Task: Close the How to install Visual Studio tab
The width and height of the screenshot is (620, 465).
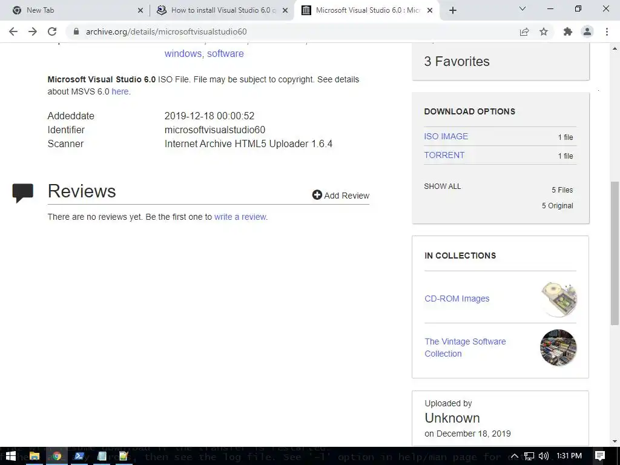Action: (x=285, y=10)
